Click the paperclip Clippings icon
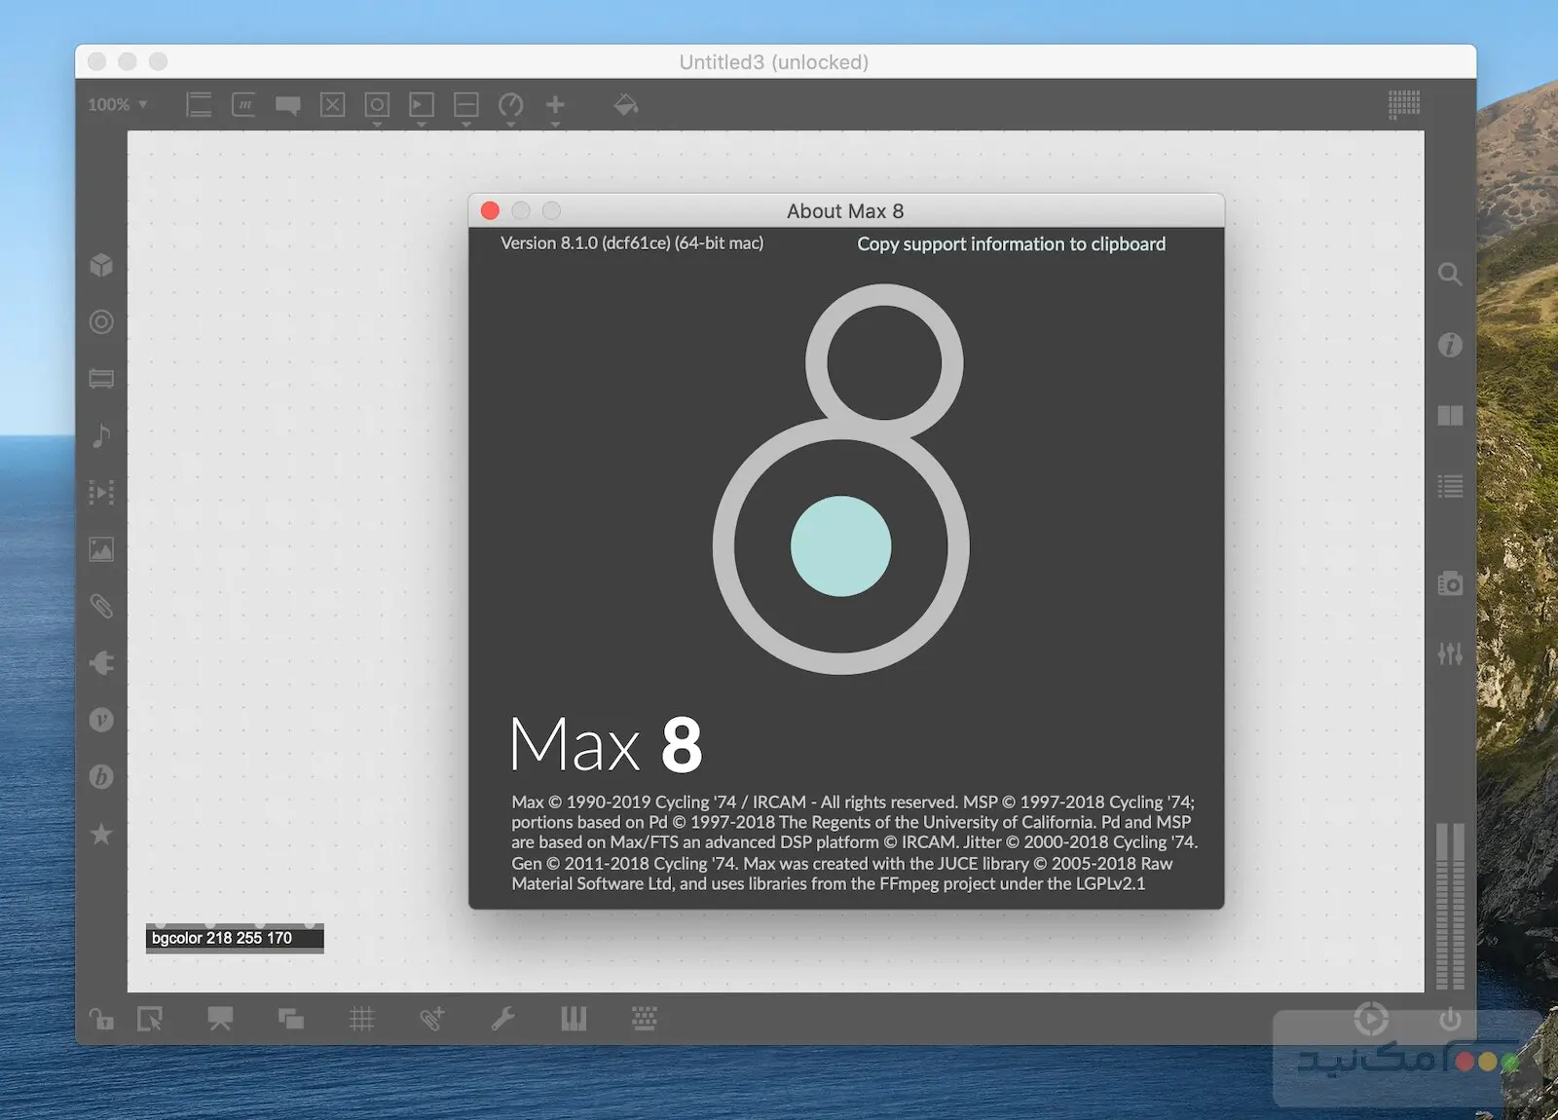Image resolution: width=1558 pixels, height=1120 pixels. [x=101, y=607]
